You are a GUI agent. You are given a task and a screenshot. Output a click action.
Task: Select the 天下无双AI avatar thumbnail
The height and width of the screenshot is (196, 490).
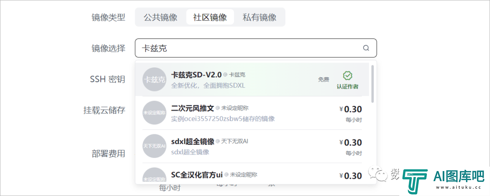pyautogui.click(x=154, y=146)
